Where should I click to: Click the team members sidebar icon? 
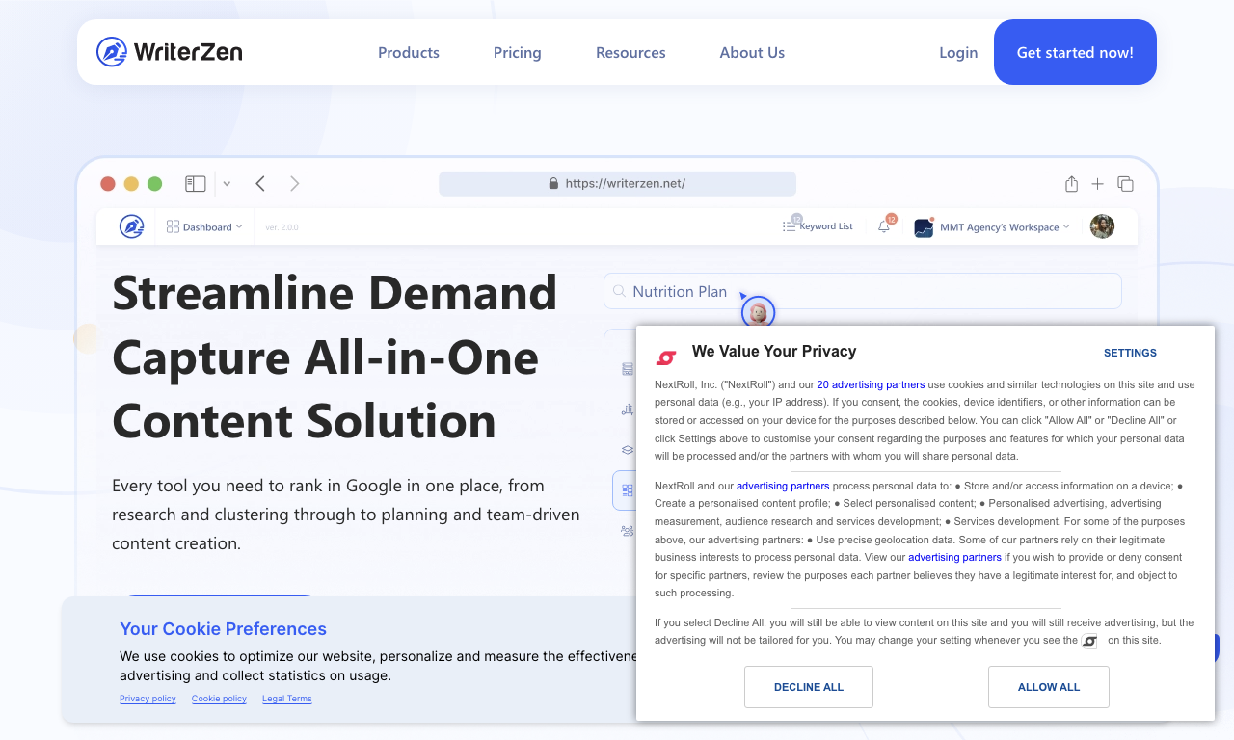coord(628,531)
